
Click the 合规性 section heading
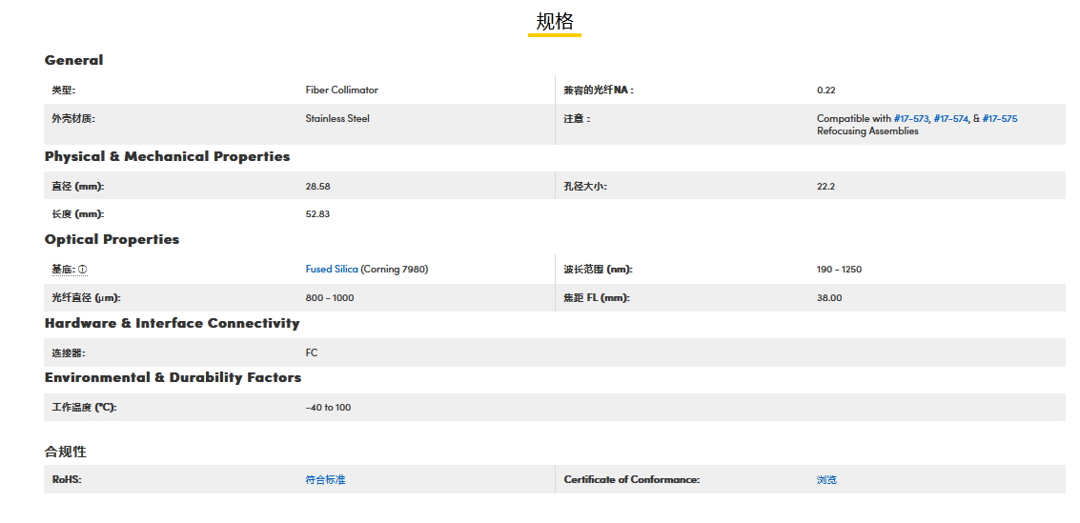click(x=65, y=452)
